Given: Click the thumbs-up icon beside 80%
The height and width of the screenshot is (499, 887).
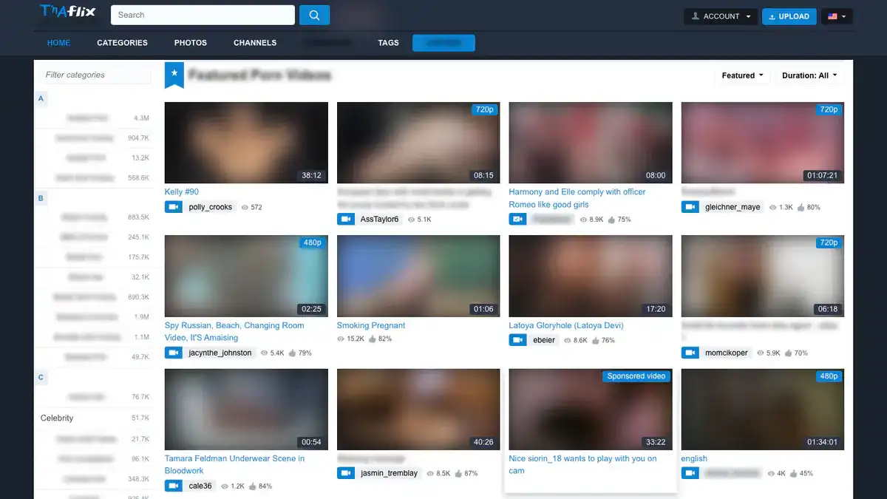Looking at the screenshot, I should click(801, 207).
